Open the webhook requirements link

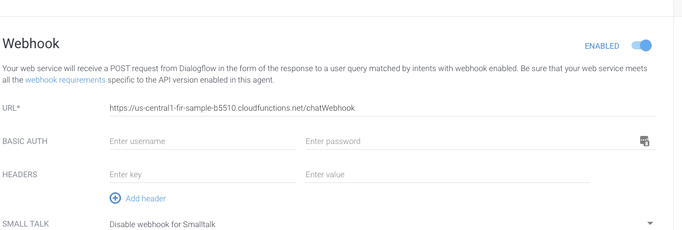pos(65,80)
